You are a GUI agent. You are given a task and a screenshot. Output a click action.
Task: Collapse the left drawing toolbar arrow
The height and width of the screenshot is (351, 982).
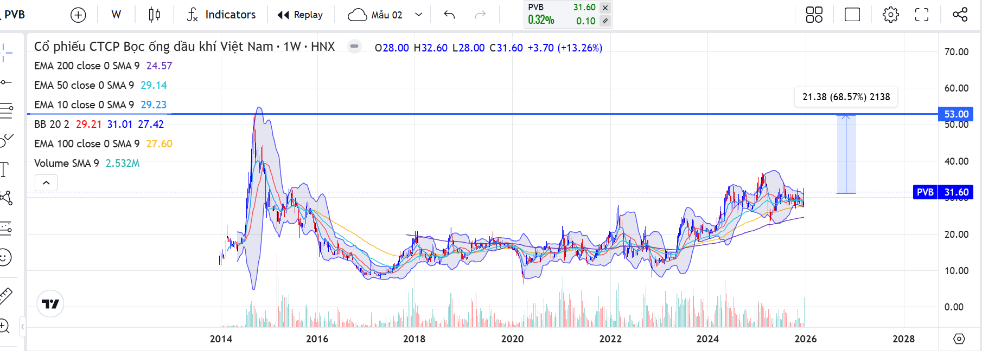22,327
